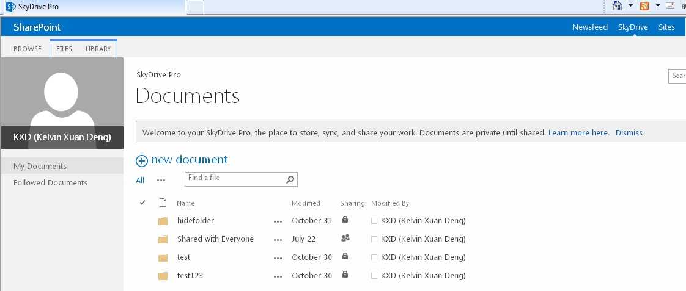Open the ellipsis menu for hidefolder
Image resolution: width=686 pixels, height=291 pixels.
[278, 221]
